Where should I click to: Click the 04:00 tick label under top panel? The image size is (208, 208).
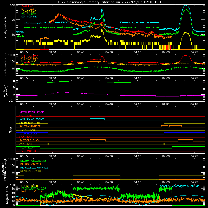coord(109,52)
